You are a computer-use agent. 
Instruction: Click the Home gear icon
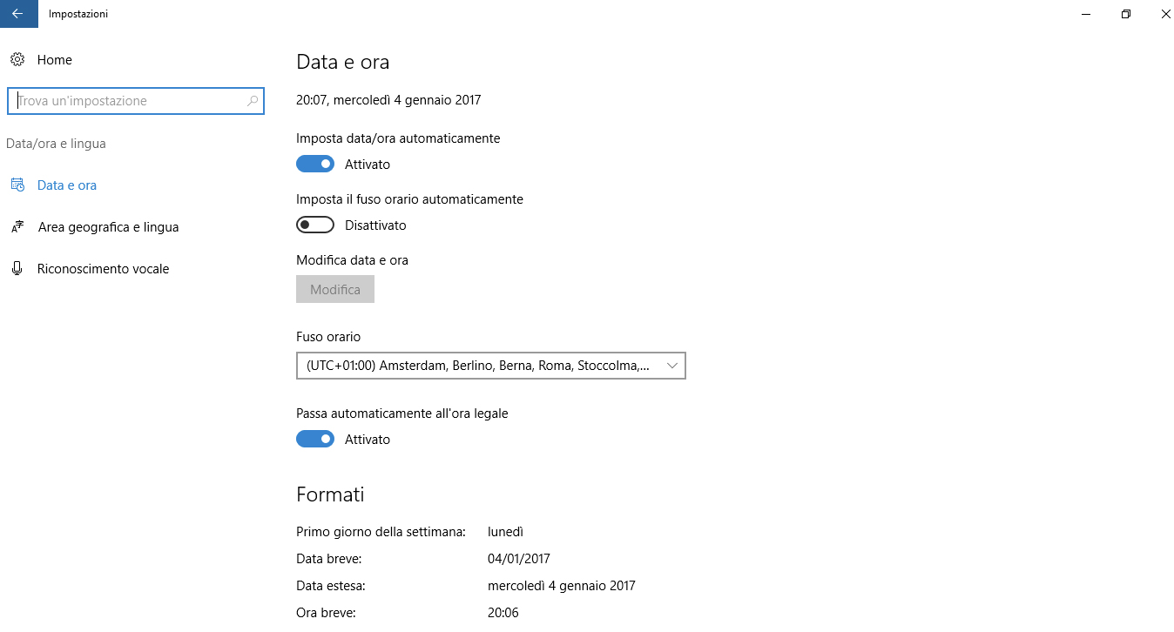tap(17, 60)
